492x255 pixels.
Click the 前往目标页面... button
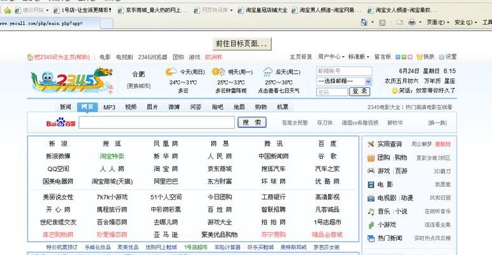point(242,43)
